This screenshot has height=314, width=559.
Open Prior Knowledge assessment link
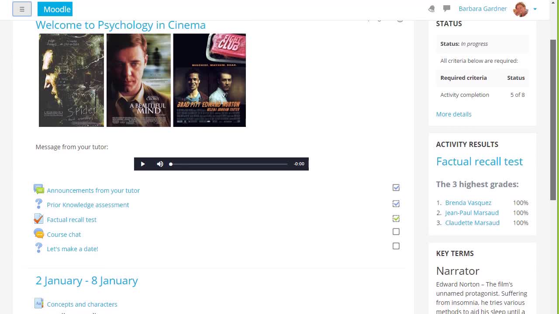coord(88,205)
